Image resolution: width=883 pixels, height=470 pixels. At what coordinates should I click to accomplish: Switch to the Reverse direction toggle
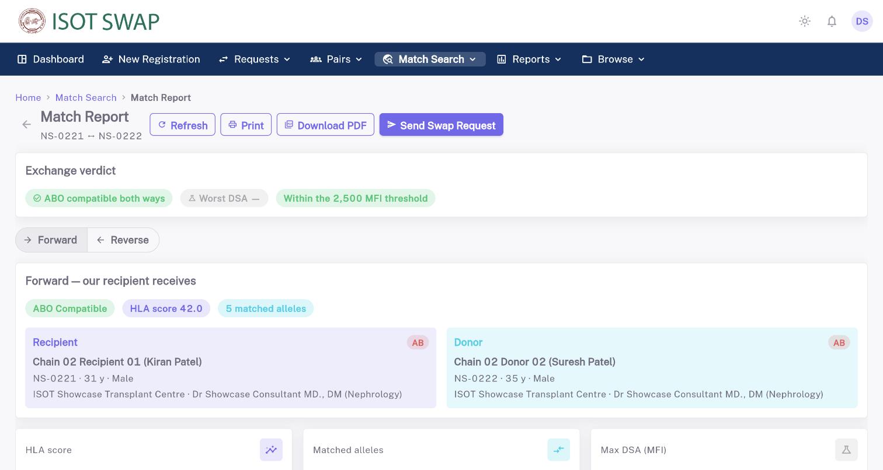123,240
